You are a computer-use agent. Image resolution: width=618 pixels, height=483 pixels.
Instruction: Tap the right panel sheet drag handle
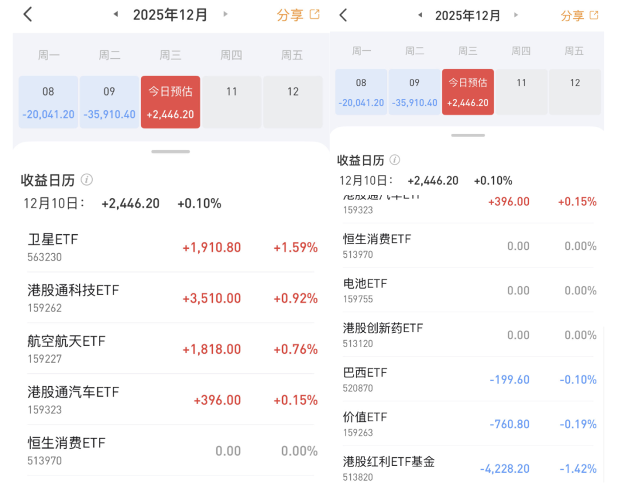468,135
